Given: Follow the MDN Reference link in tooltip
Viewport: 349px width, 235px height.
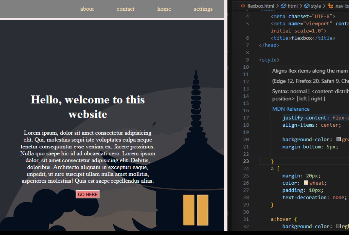Looking at the screenshot, I should point(291,109).
